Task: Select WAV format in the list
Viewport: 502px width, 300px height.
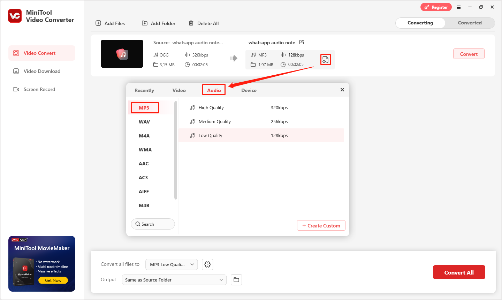Action: (144, 122)
